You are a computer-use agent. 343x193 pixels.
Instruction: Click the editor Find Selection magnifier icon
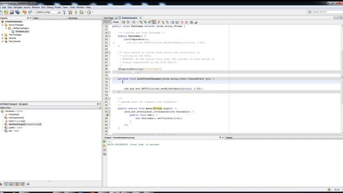tap(141, 22)
